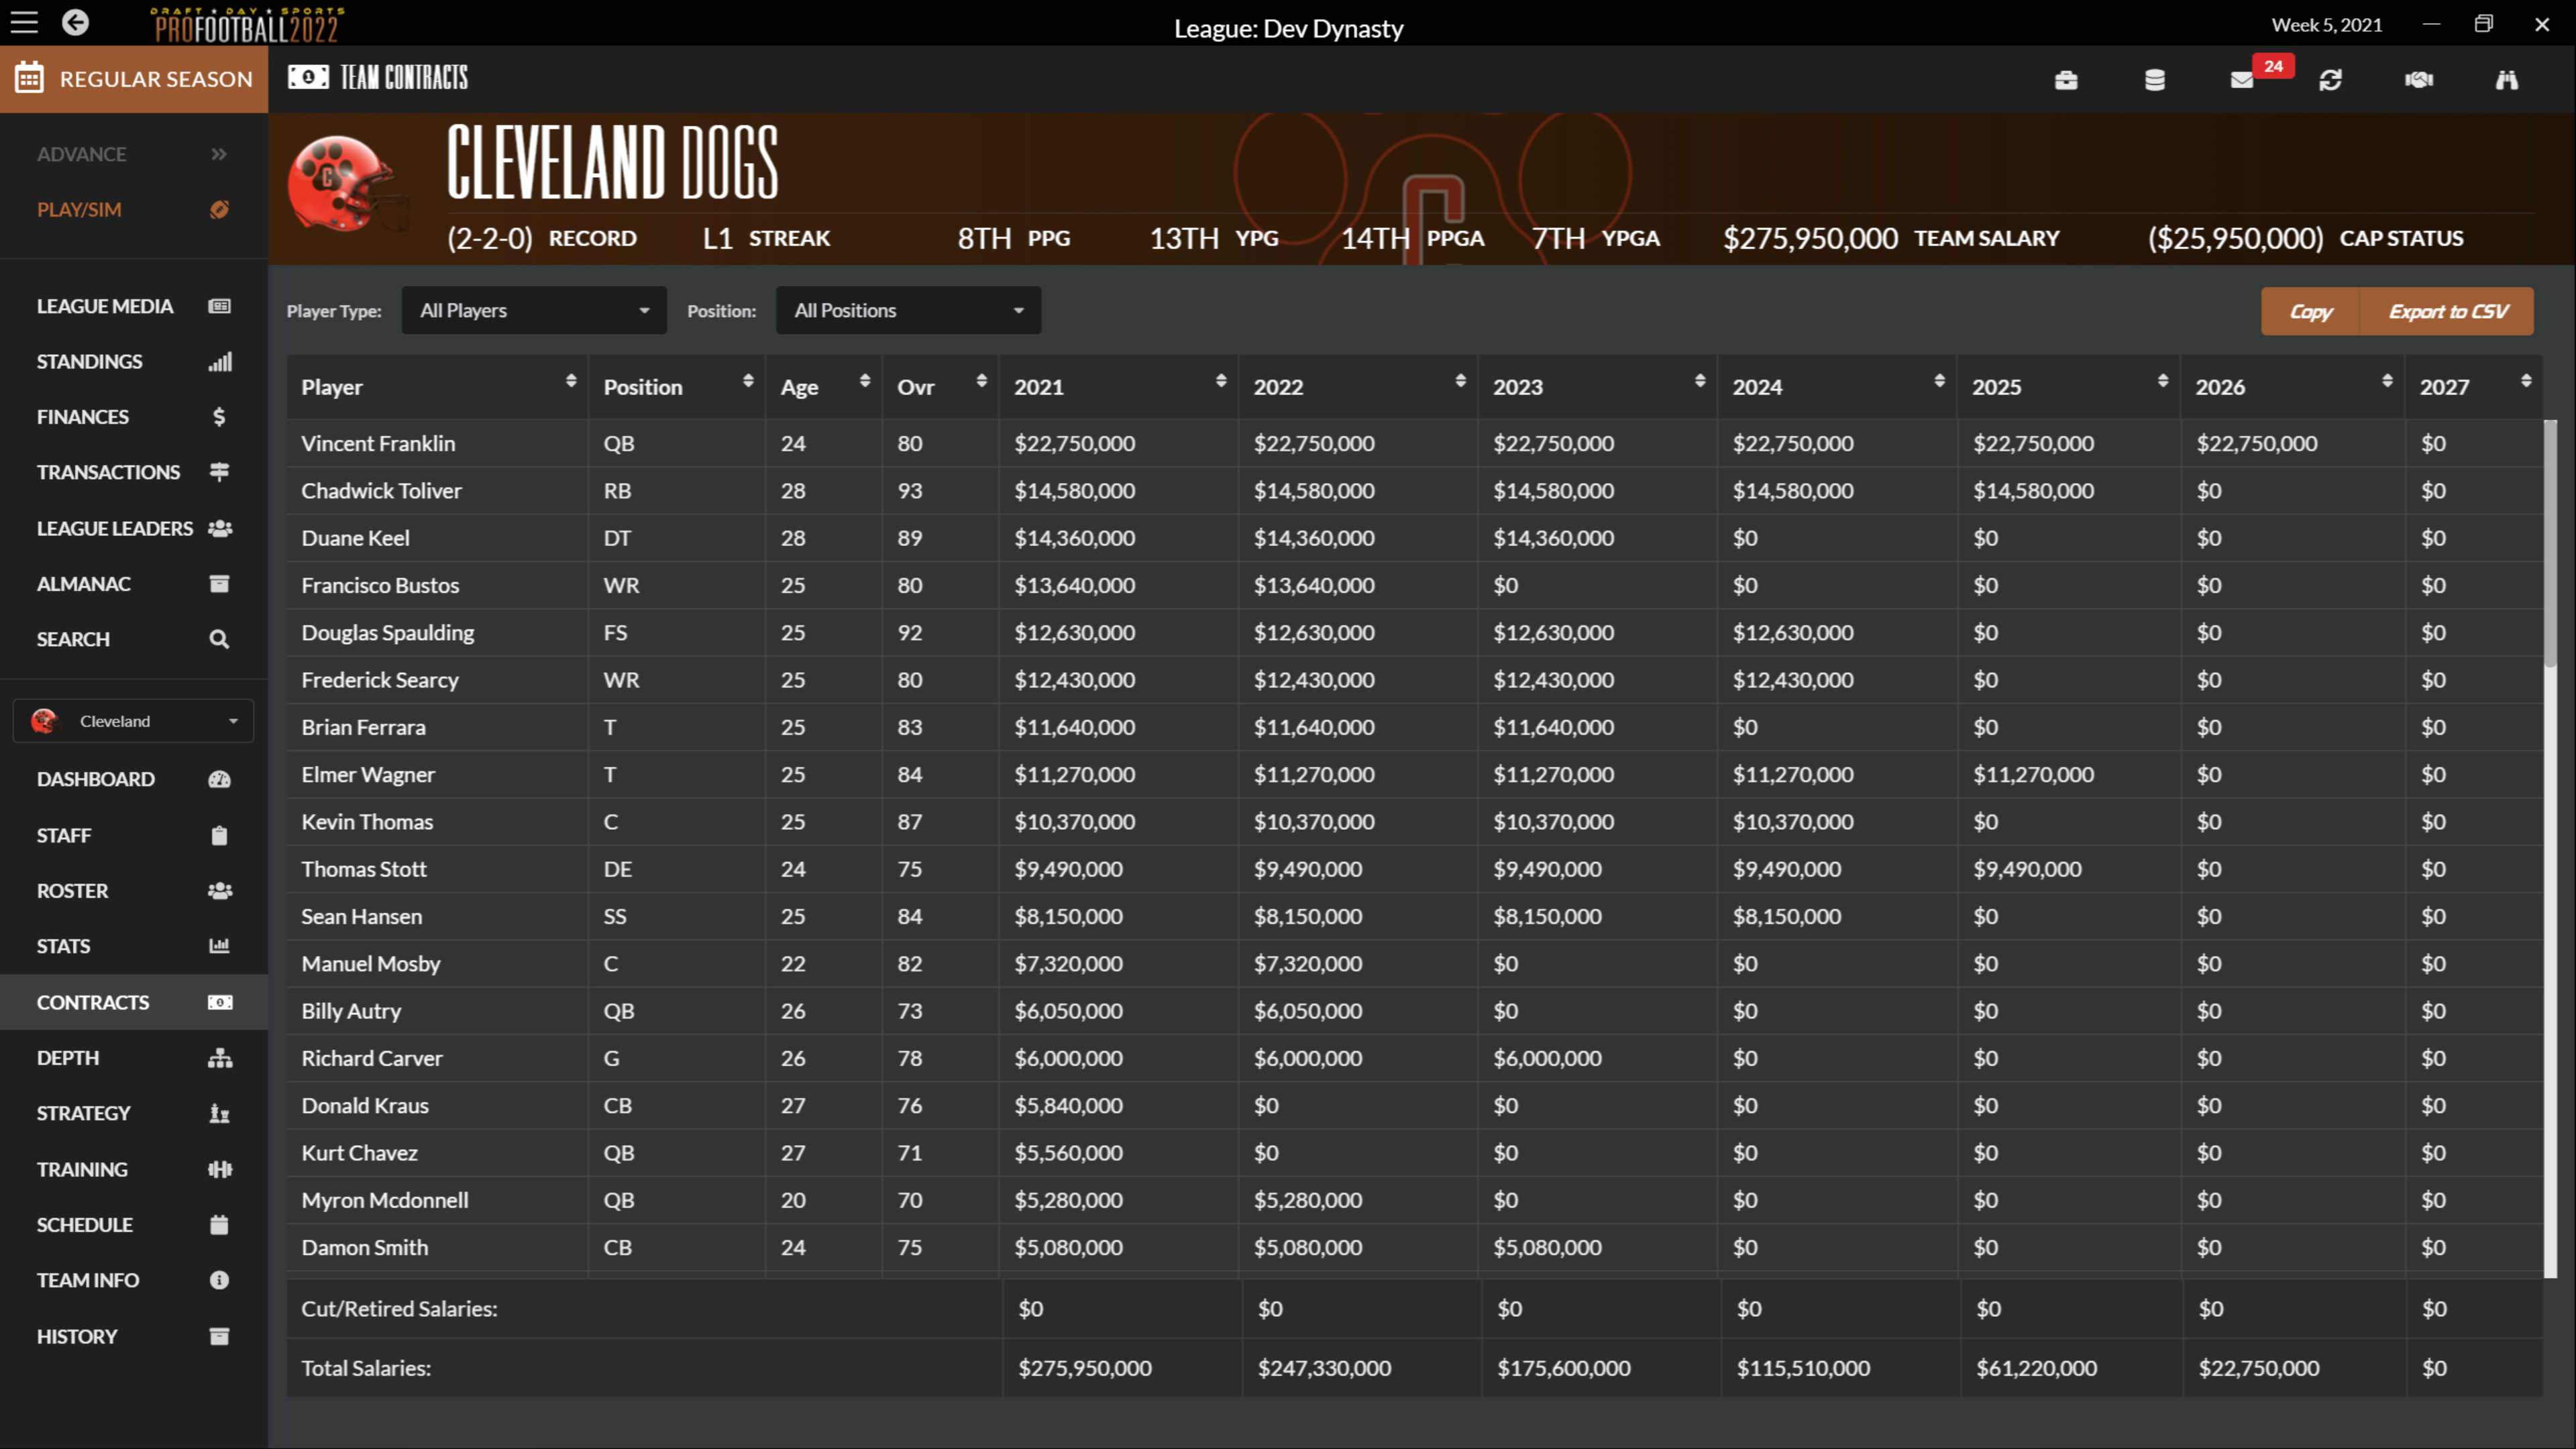The height and width of the screenshot is (1449, 2576).
Task: Click the database coins icon
Action: click(2154, 80)
